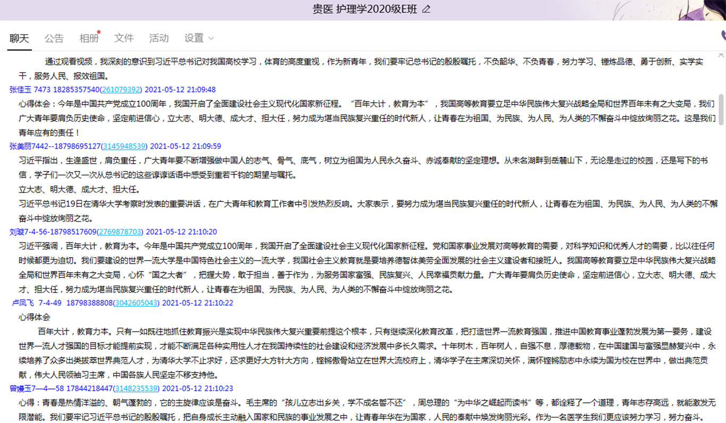
Task: Click QQ number link 2769878703
Action: coord(121,232)
